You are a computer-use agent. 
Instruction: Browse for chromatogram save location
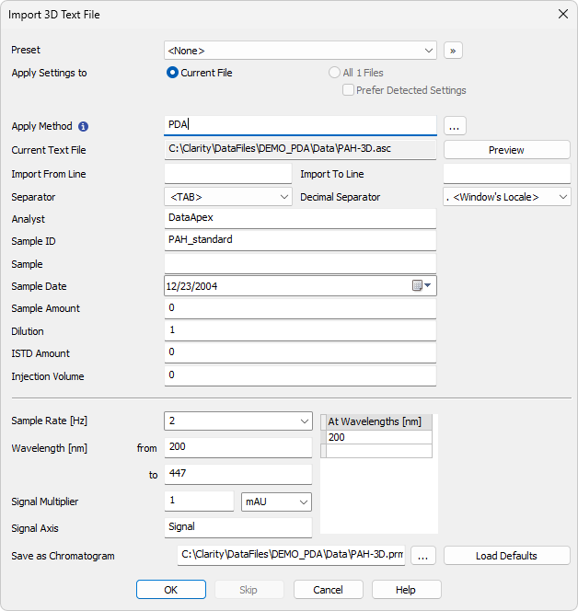coord(423,556)
